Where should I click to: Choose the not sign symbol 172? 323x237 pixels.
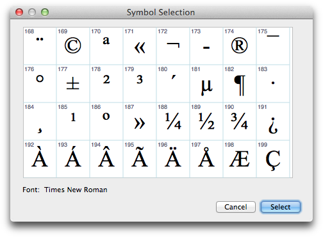(x=173, y=46)
